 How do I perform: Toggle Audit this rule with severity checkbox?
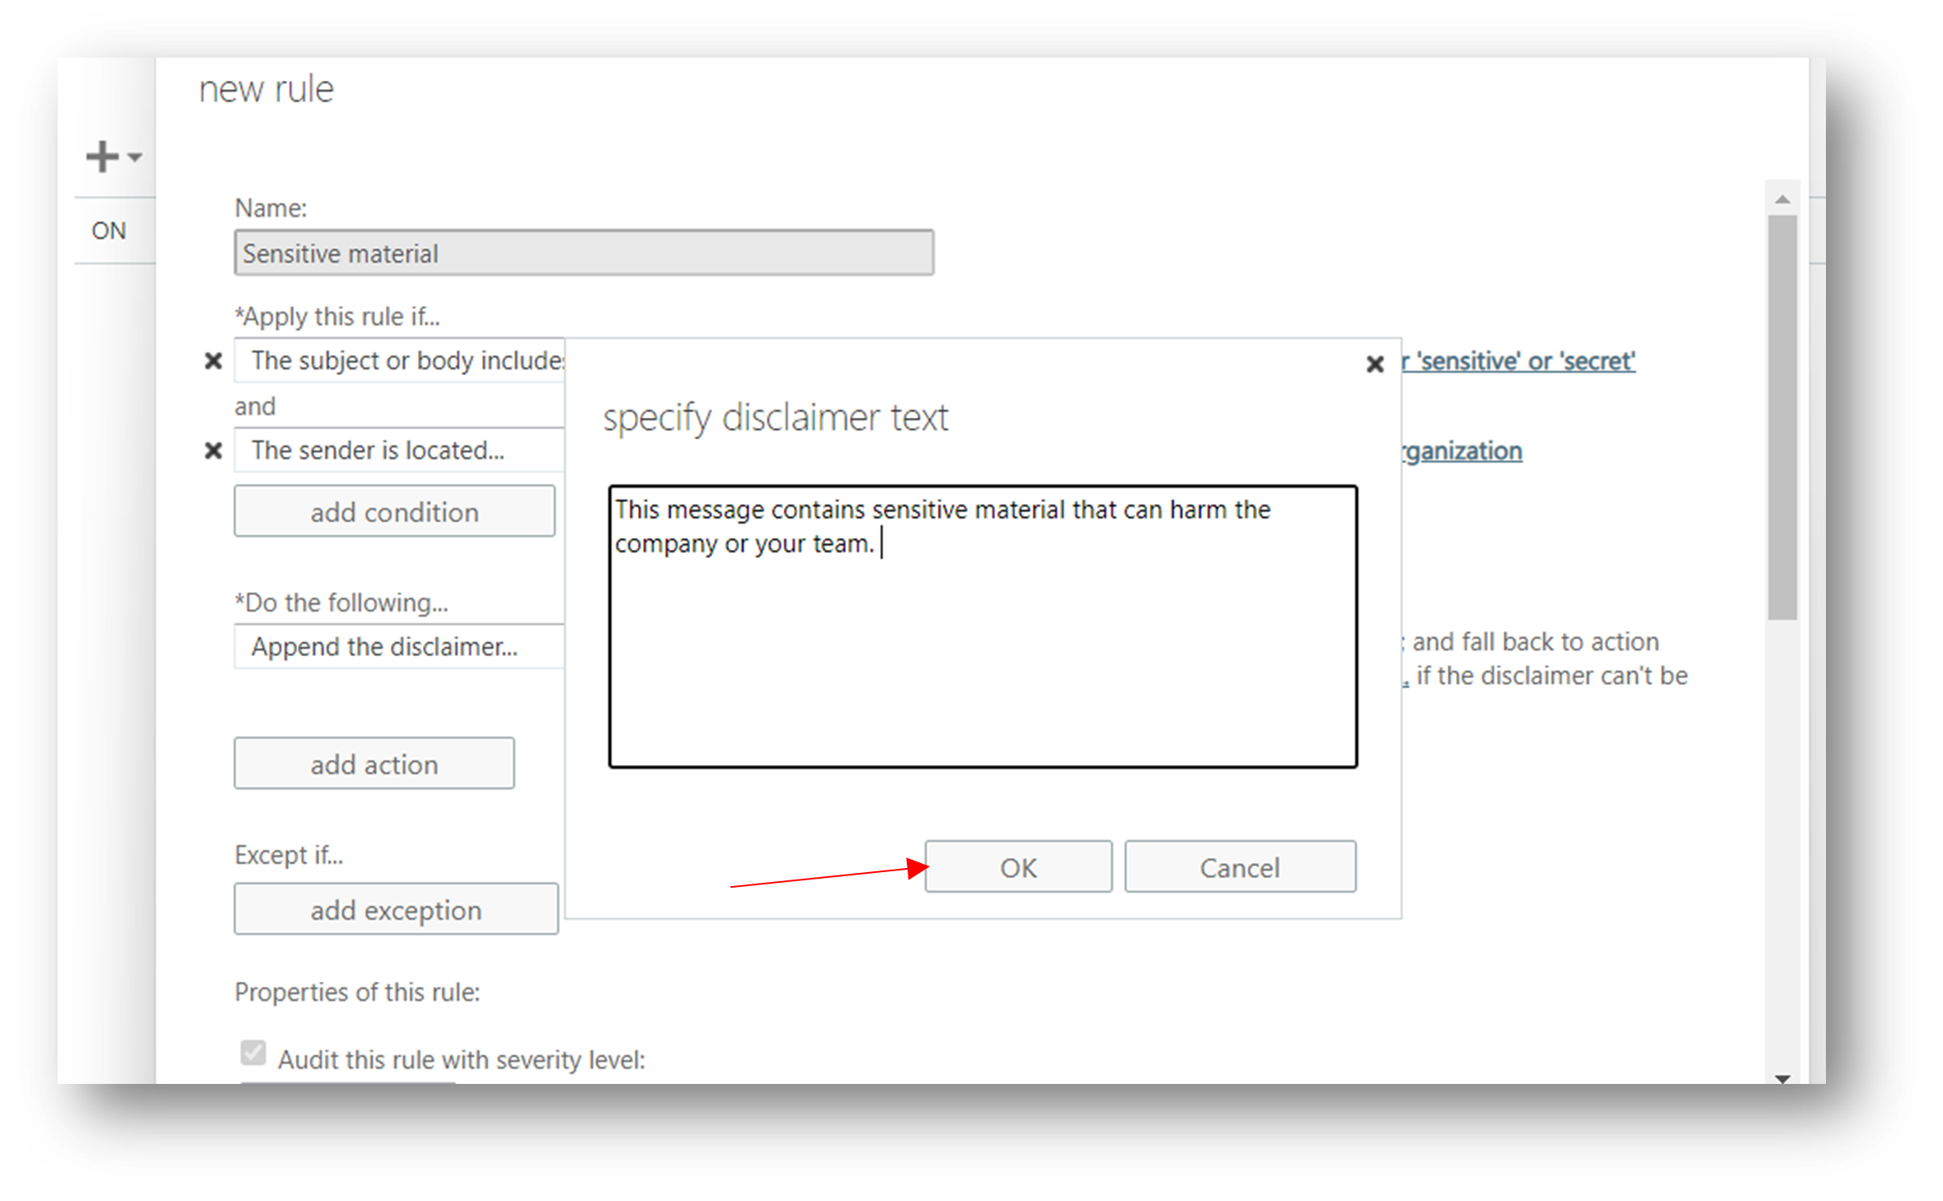(x=254, y=1053)
